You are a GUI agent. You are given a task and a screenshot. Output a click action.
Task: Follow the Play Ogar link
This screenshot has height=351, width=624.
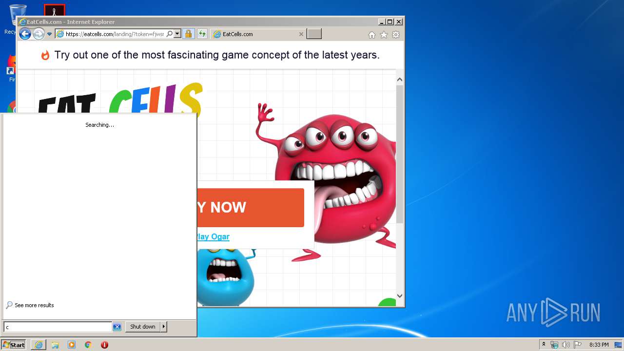[x=213, y=237]
